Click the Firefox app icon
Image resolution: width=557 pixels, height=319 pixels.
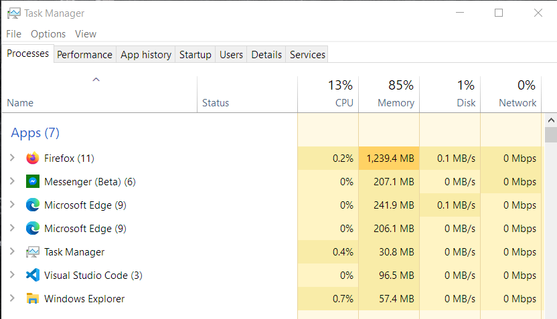coord(33,158)
